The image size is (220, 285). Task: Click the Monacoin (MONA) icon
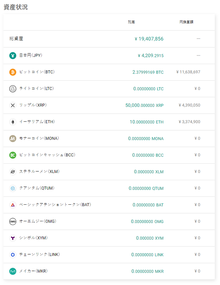coord(13,139)
